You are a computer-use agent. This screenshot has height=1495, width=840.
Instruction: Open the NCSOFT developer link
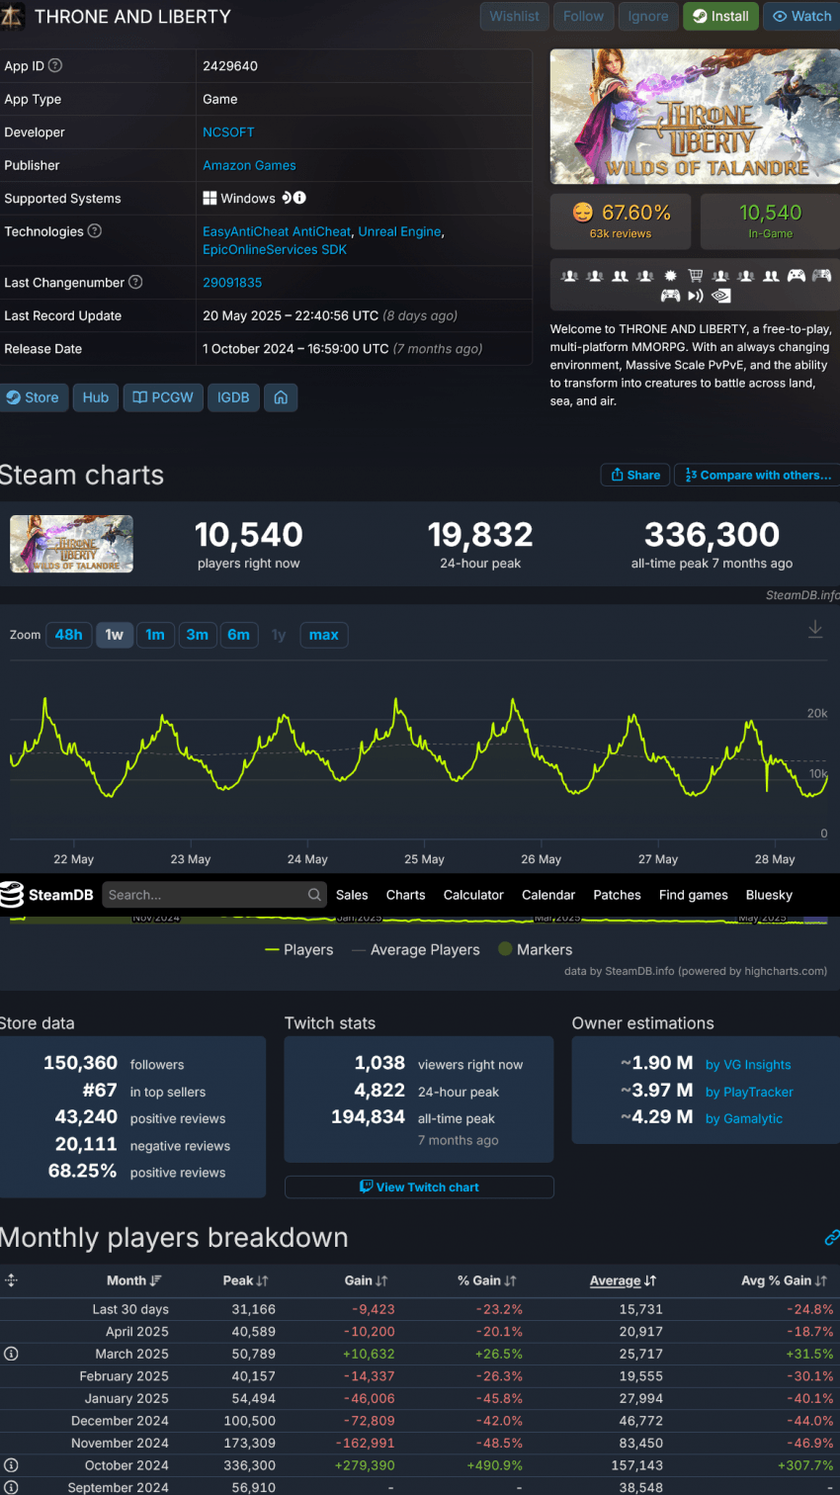point(228,132)
